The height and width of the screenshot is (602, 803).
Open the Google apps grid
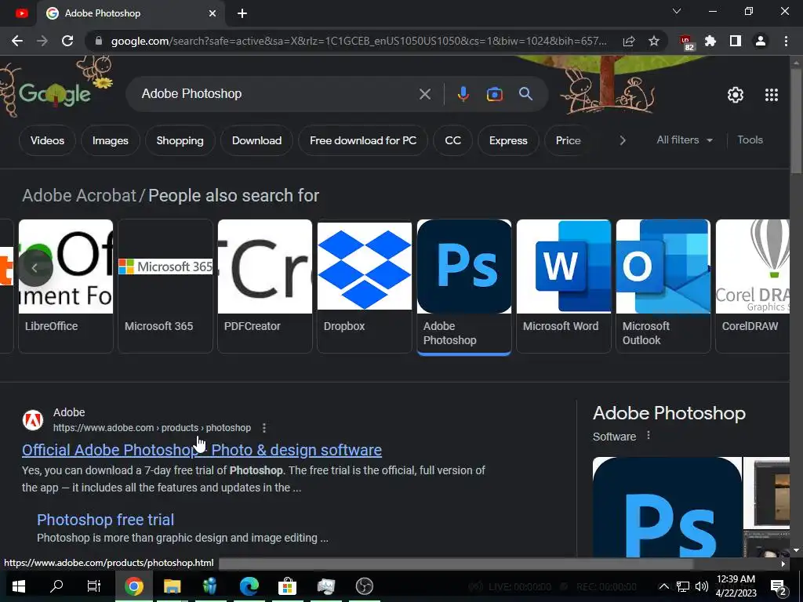coord(772,95)
